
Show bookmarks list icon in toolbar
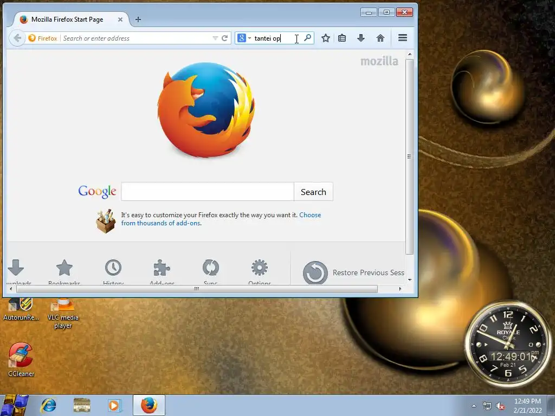click(x=342, y=38)
